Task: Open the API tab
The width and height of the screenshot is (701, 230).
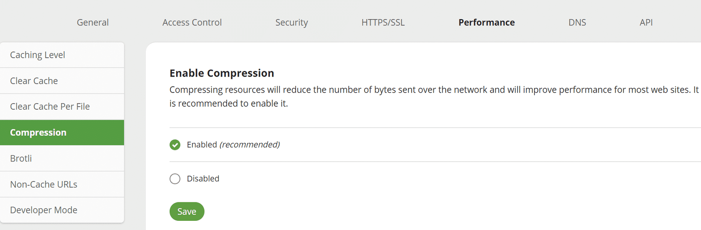Action: [646, 22]
